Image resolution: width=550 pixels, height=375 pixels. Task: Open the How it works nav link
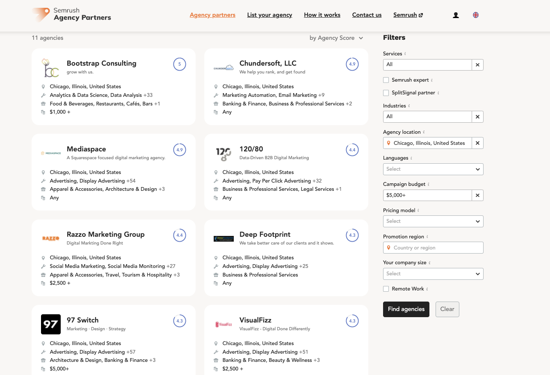(x=322, y=15)
